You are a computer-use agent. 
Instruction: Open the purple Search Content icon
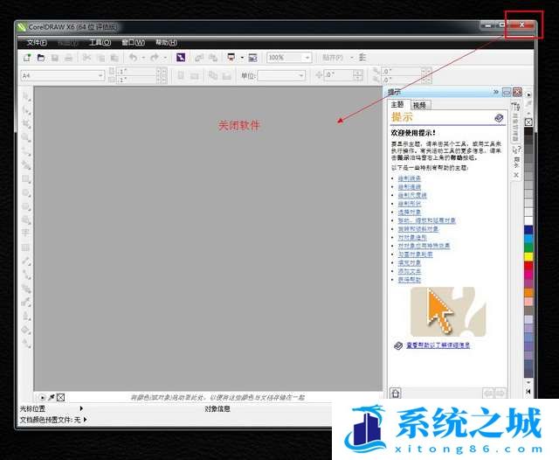coord(181,57)
